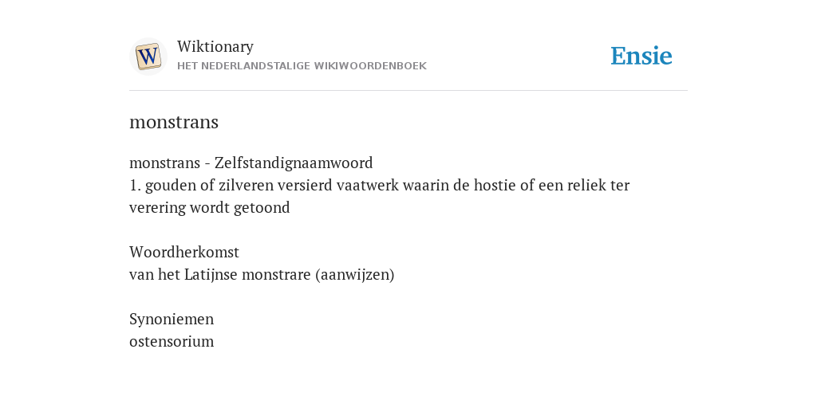Click the word aanwijzen in parentheses
The image size is (817, 408).
tap(354, 275)
